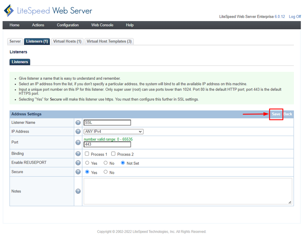
Task: Open help for IP Address setting
Action: point(78,131)
